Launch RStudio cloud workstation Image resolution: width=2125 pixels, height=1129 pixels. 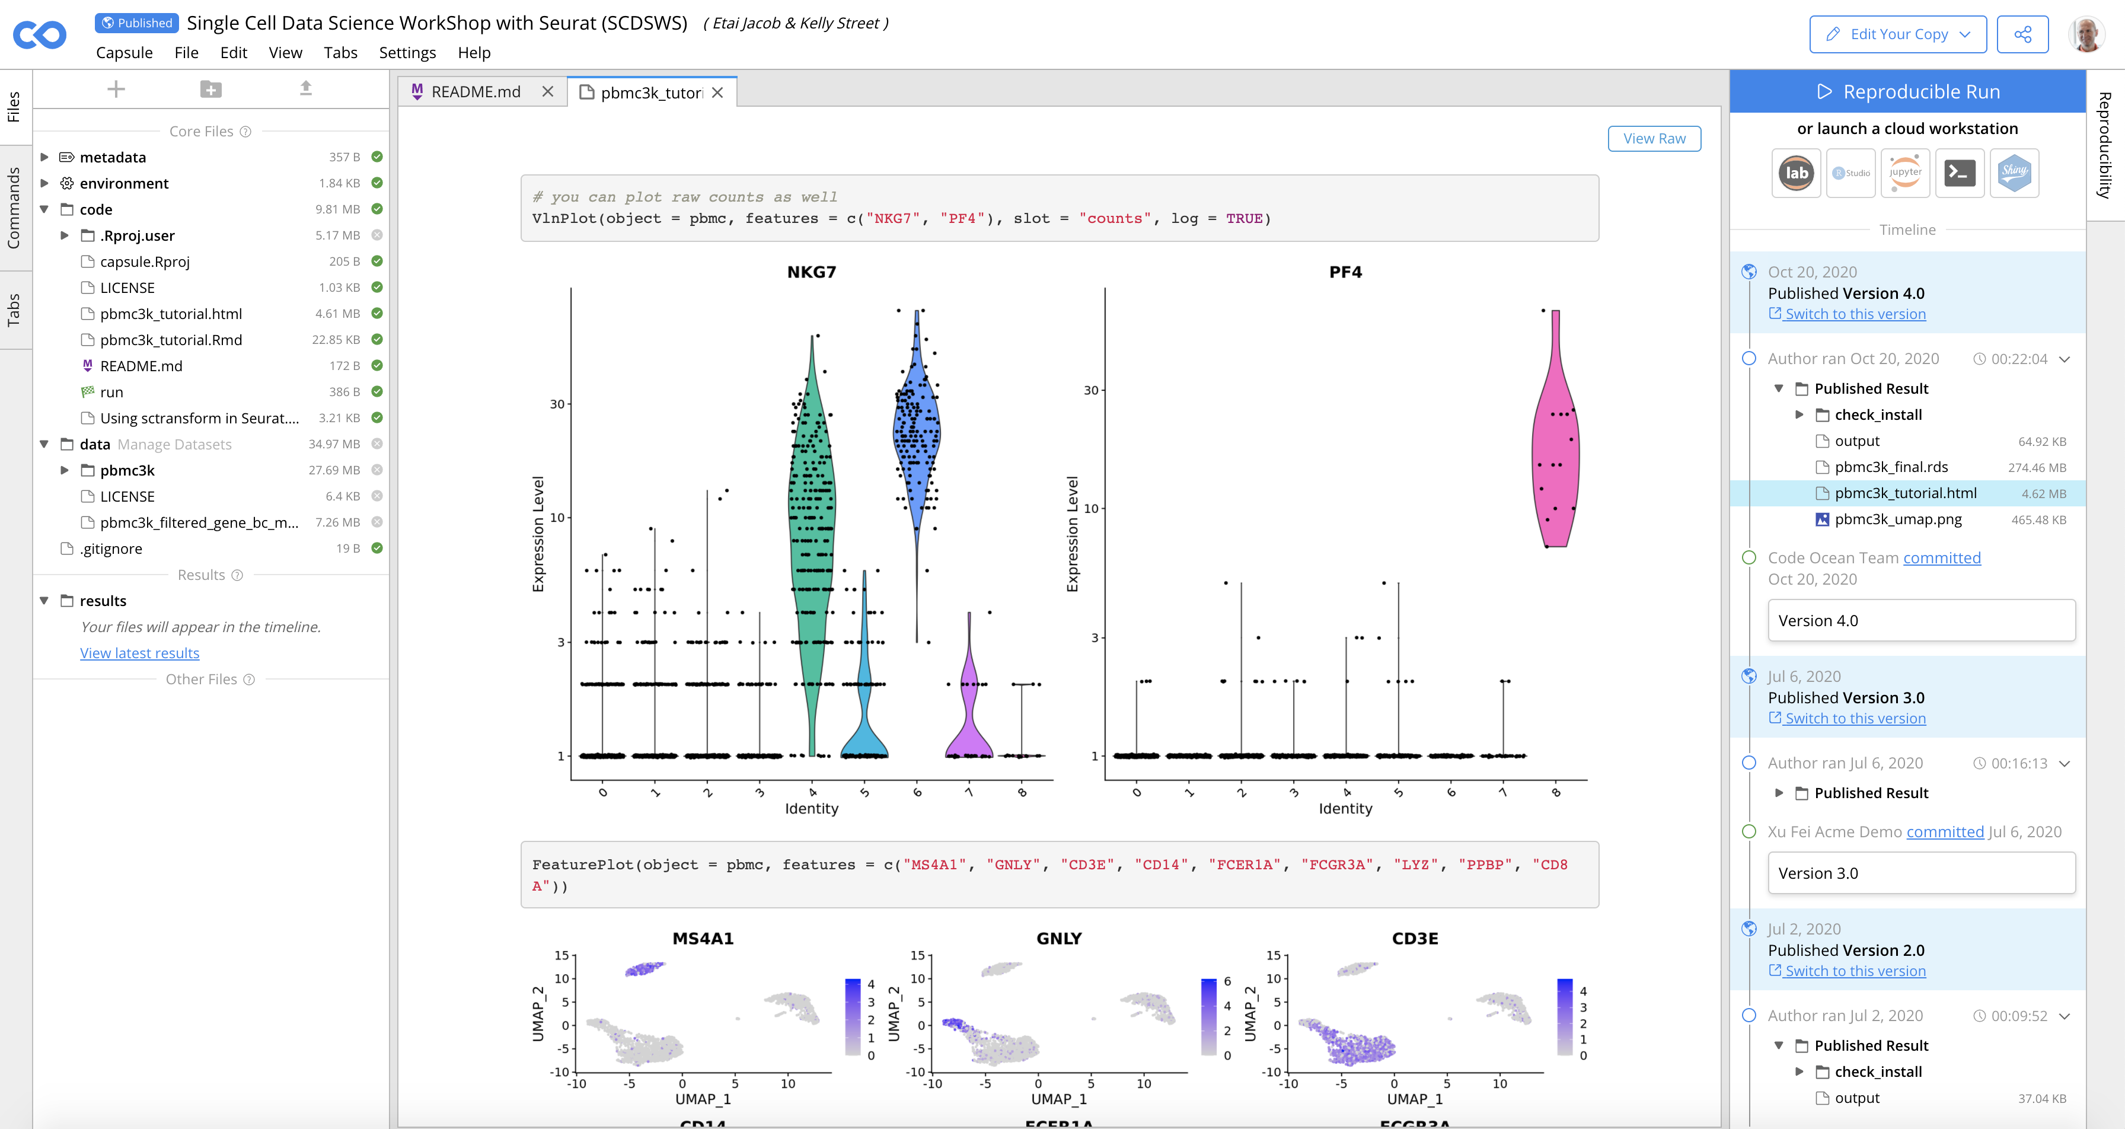point(1850,173)
